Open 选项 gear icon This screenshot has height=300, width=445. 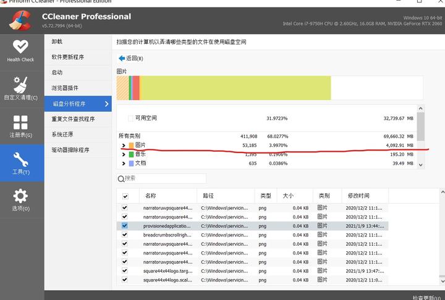coord(20,196)
